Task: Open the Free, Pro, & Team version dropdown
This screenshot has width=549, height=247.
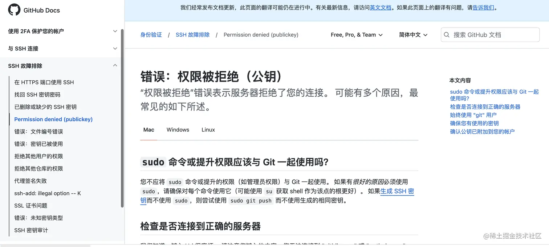Action: [357, 35]
